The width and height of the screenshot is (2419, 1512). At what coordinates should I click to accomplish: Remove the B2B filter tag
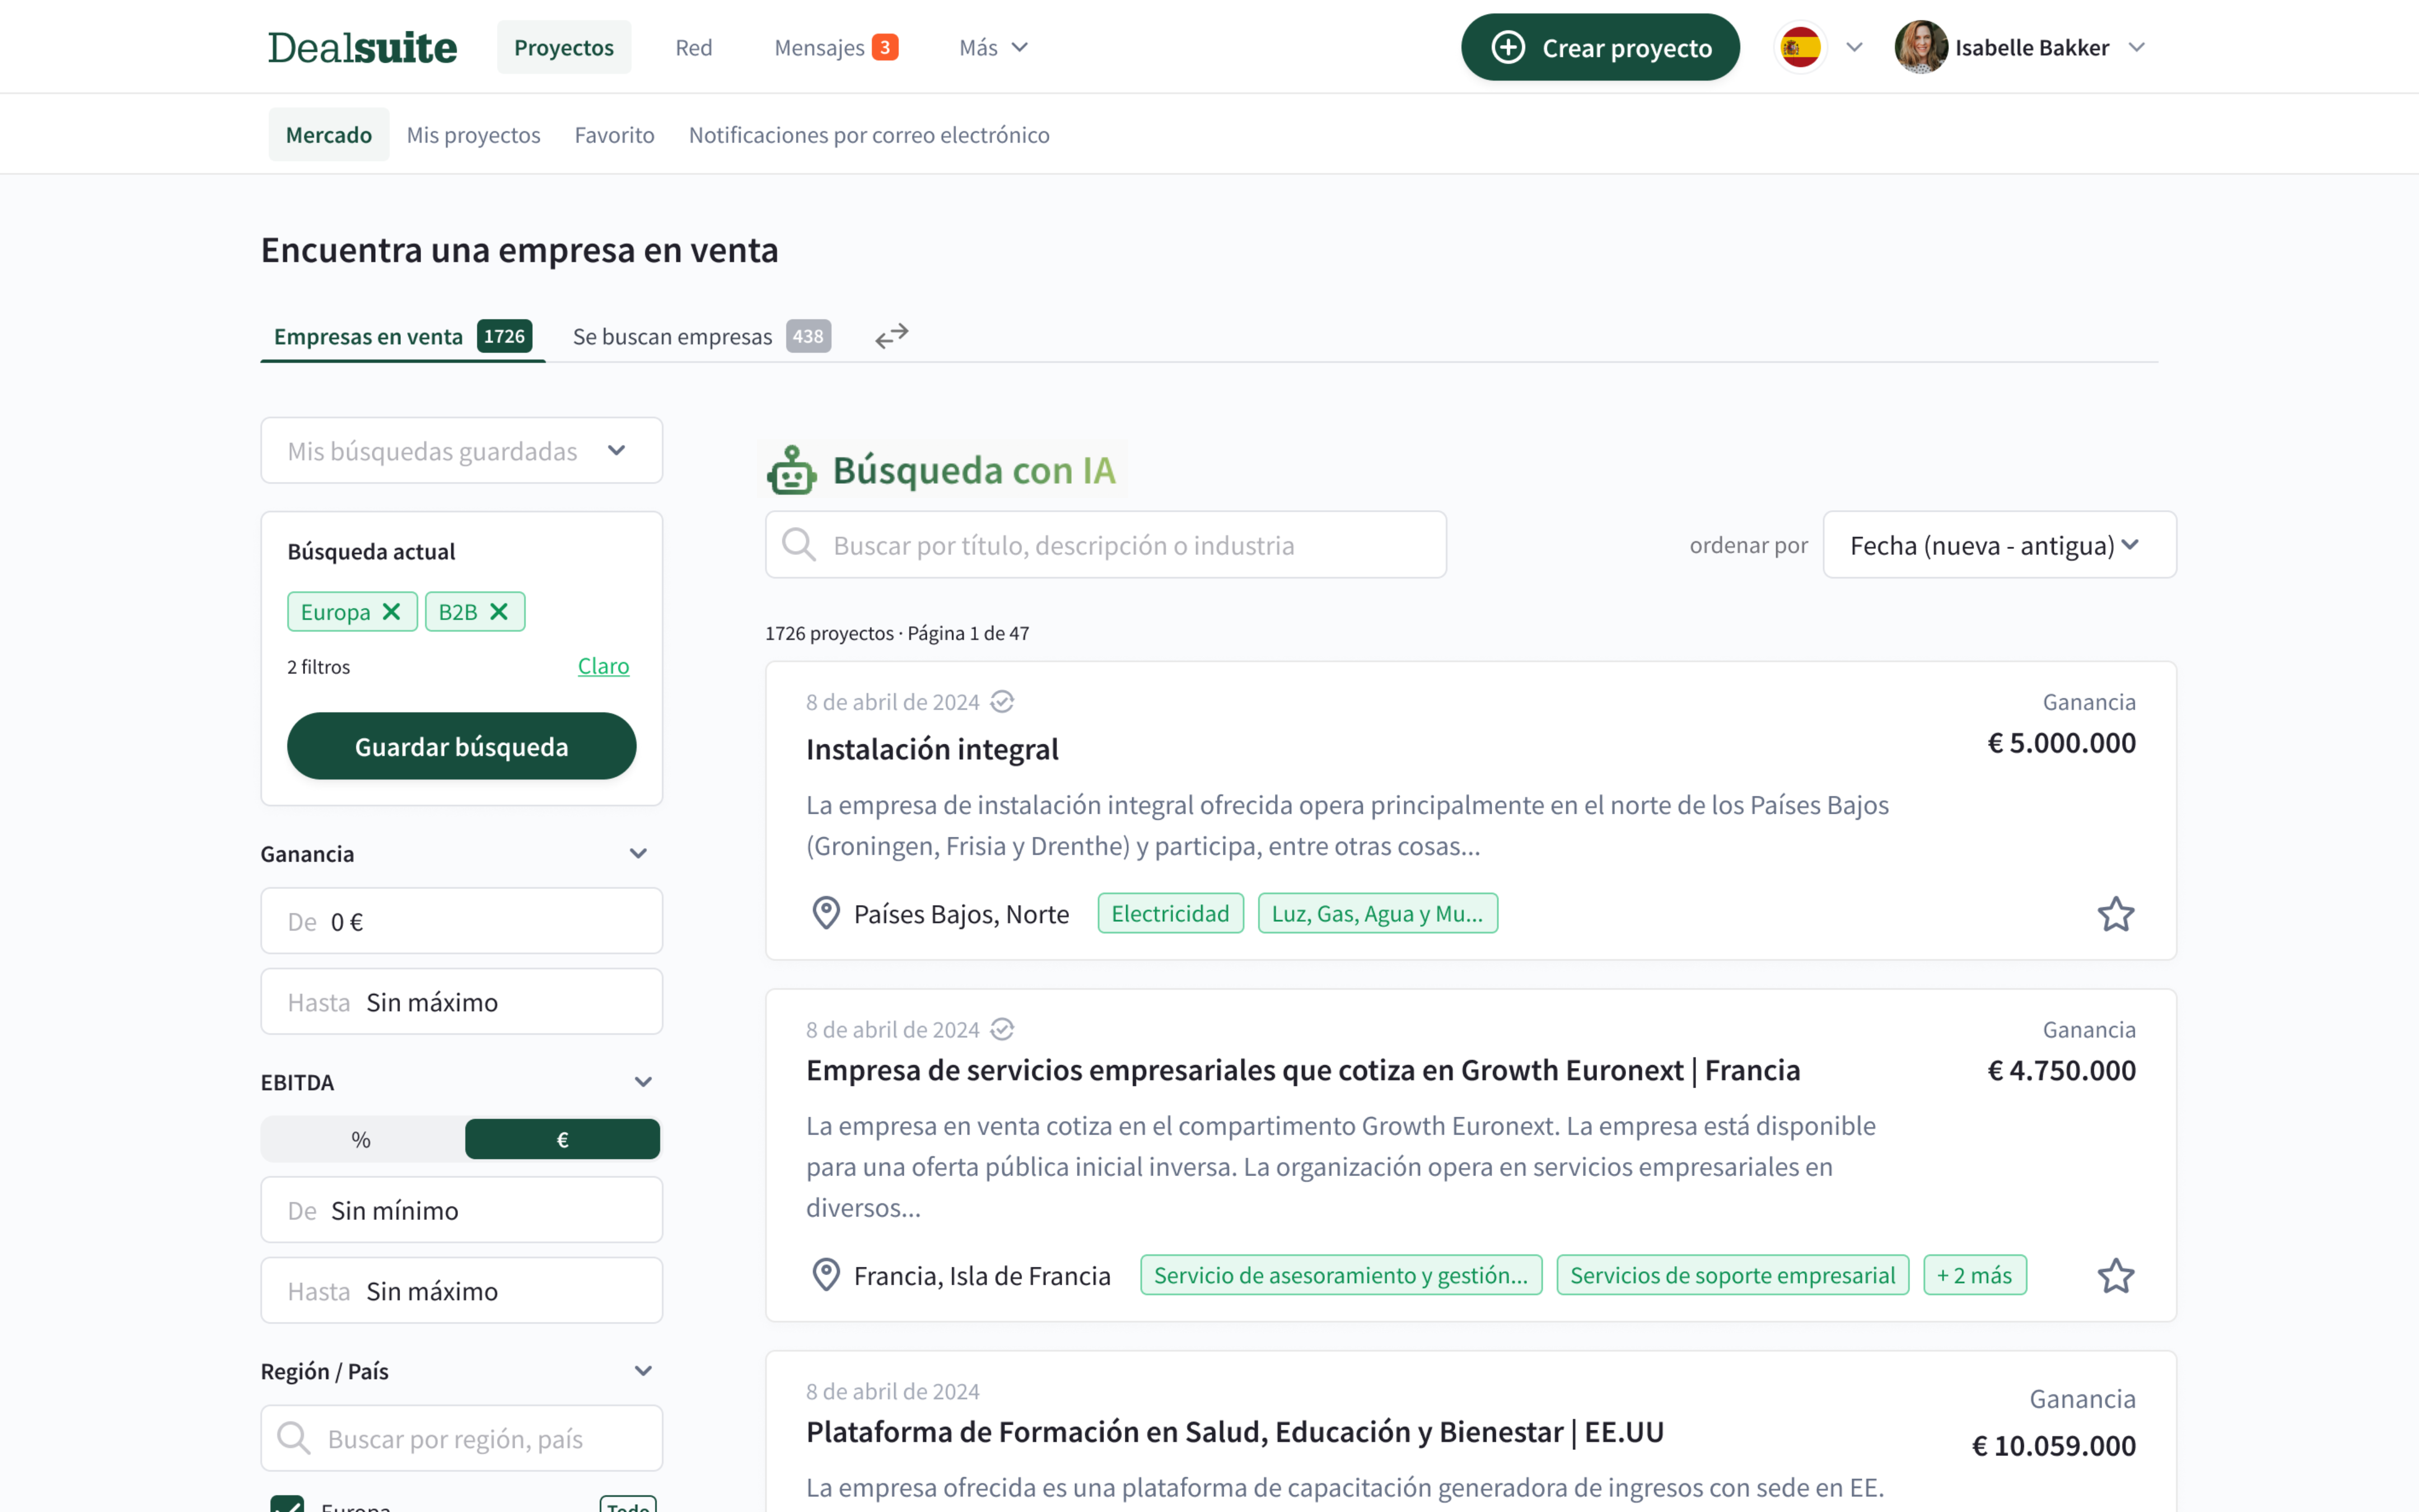(499, 612)
